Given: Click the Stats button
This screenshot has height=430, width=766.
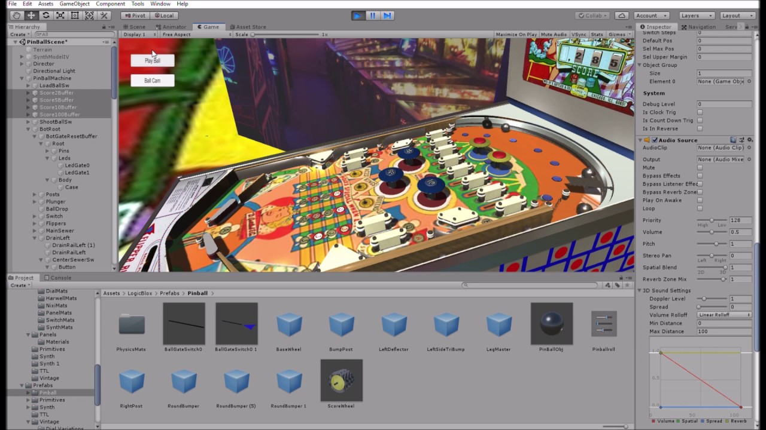Looking at the screenshot, I should pyautogui.click(x=597, y=35).
